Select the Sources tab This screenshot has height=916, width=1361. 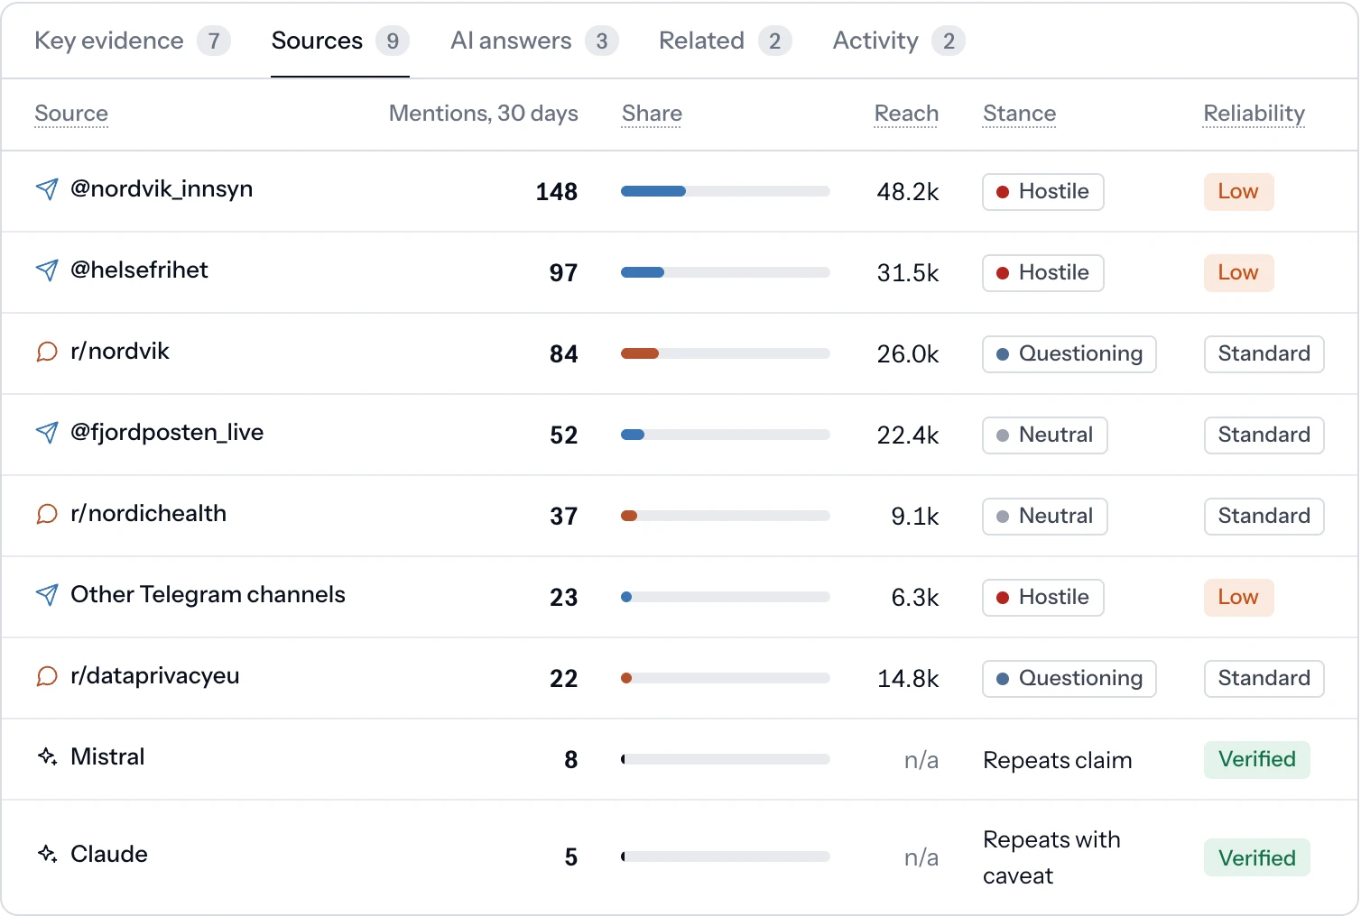click(x=340, y=41)
